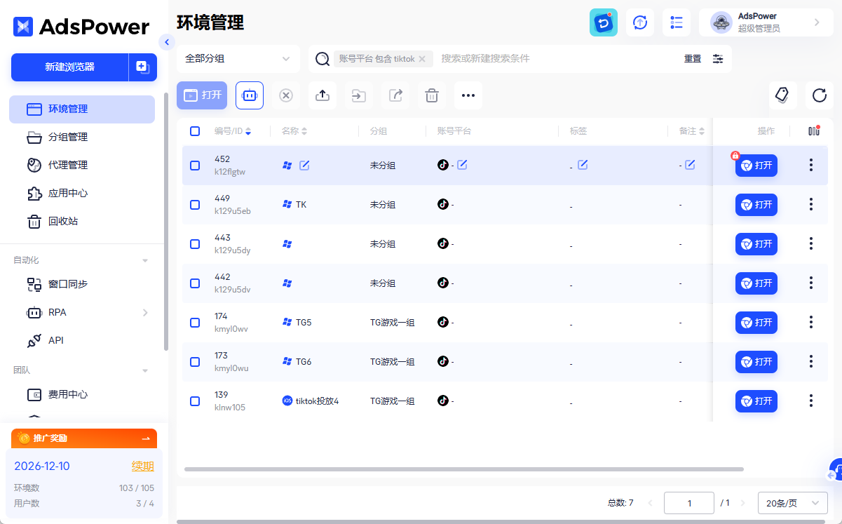This screenshot has height=524, width=842.
Task: Click the 推广奖励 banner
Action: (84, 438)
